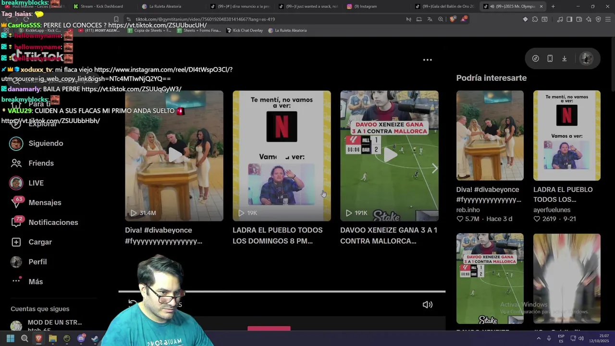The image size is (615, 346).
Task: Open get-app phone icon in top bar
Action: pos(550,59)
